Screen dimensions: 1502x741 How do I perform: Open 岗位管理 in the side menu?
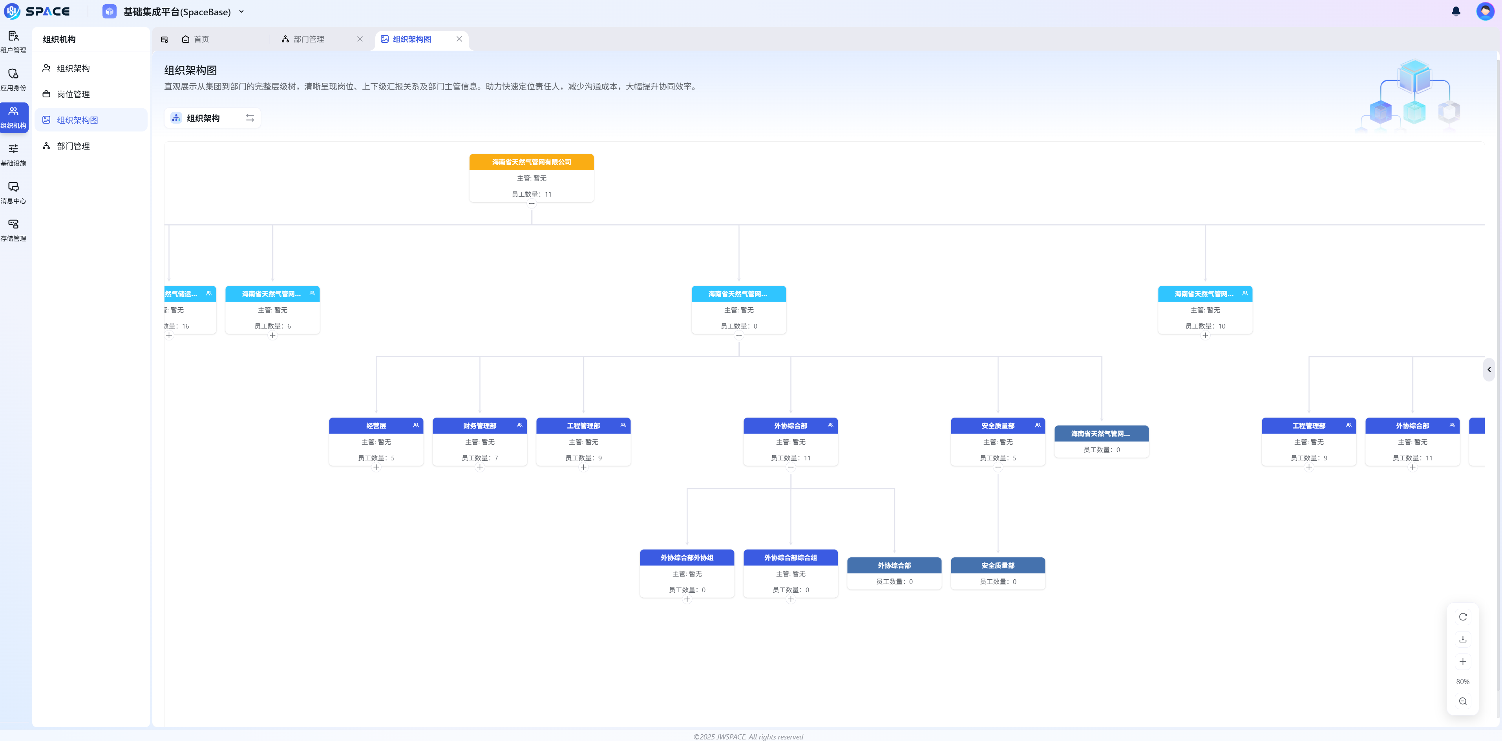73,94
